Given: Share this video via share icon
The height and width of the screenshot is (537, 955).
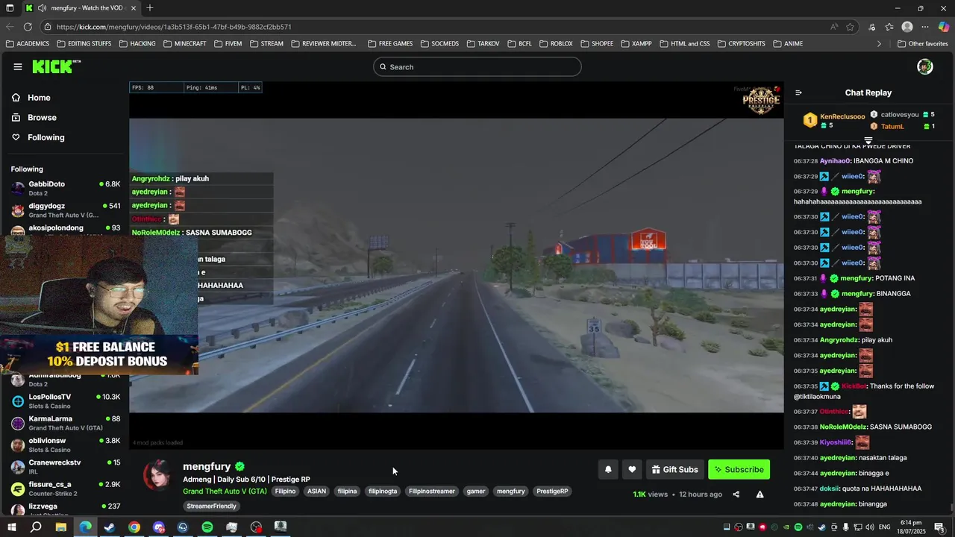Looking at the screenshot, I should coord(736,494).
